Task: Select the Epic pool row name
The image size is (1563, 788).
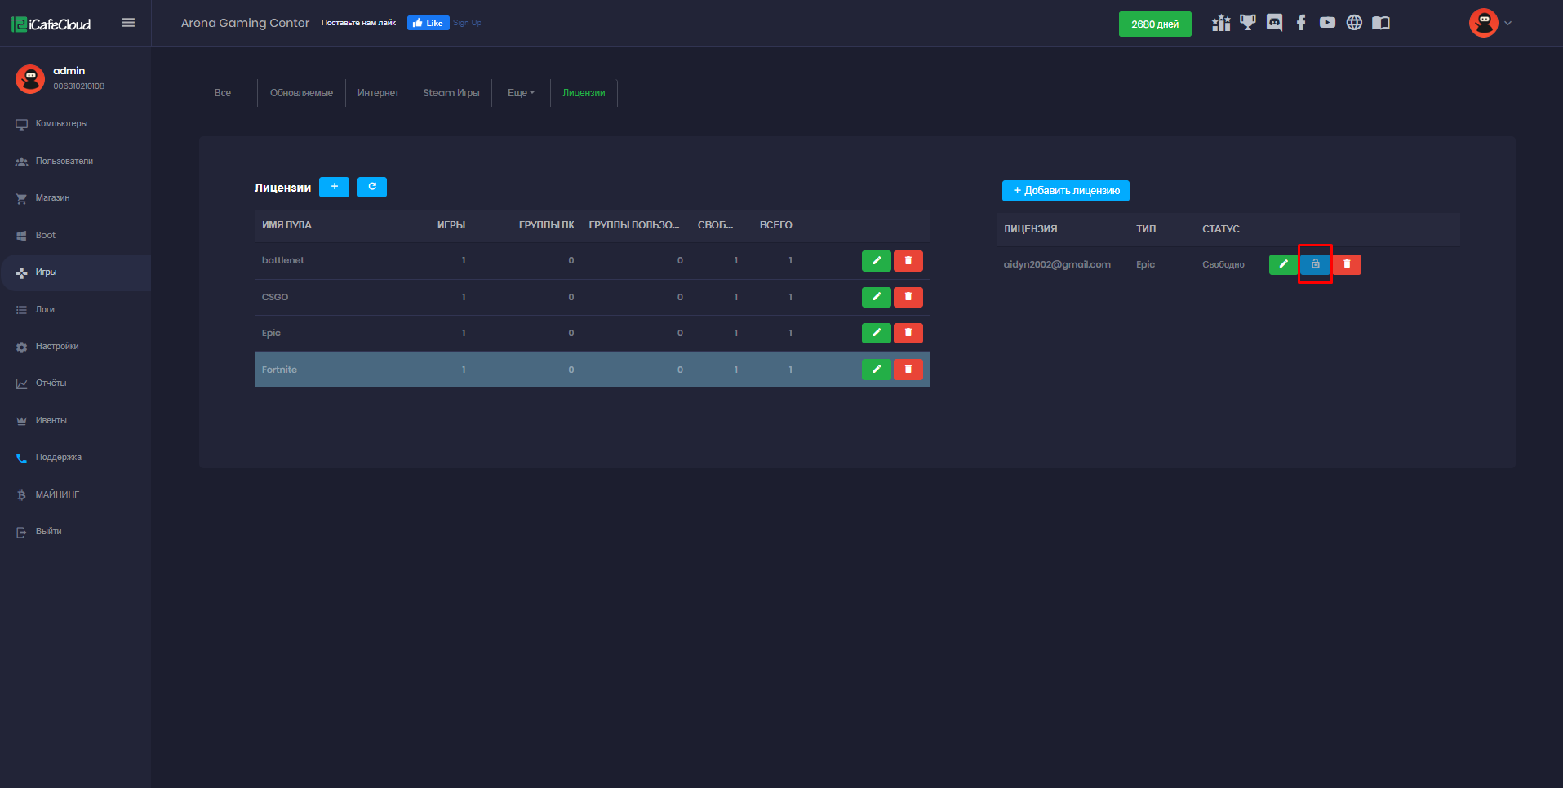Action: pyautogui.click(x=271, y=333)
